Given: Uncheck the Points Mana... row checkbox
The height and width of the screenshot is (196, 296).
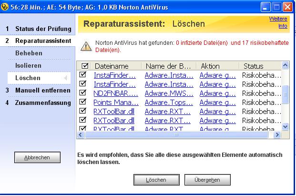Looking at the screenshot, I should coord(82,102).
